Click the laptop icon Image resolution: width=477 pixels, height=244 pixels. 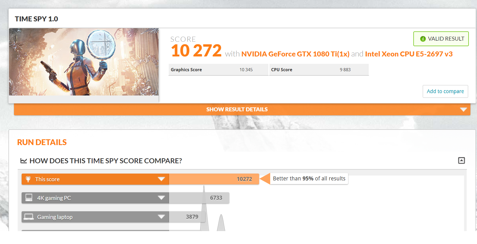(x=29, y=217)
